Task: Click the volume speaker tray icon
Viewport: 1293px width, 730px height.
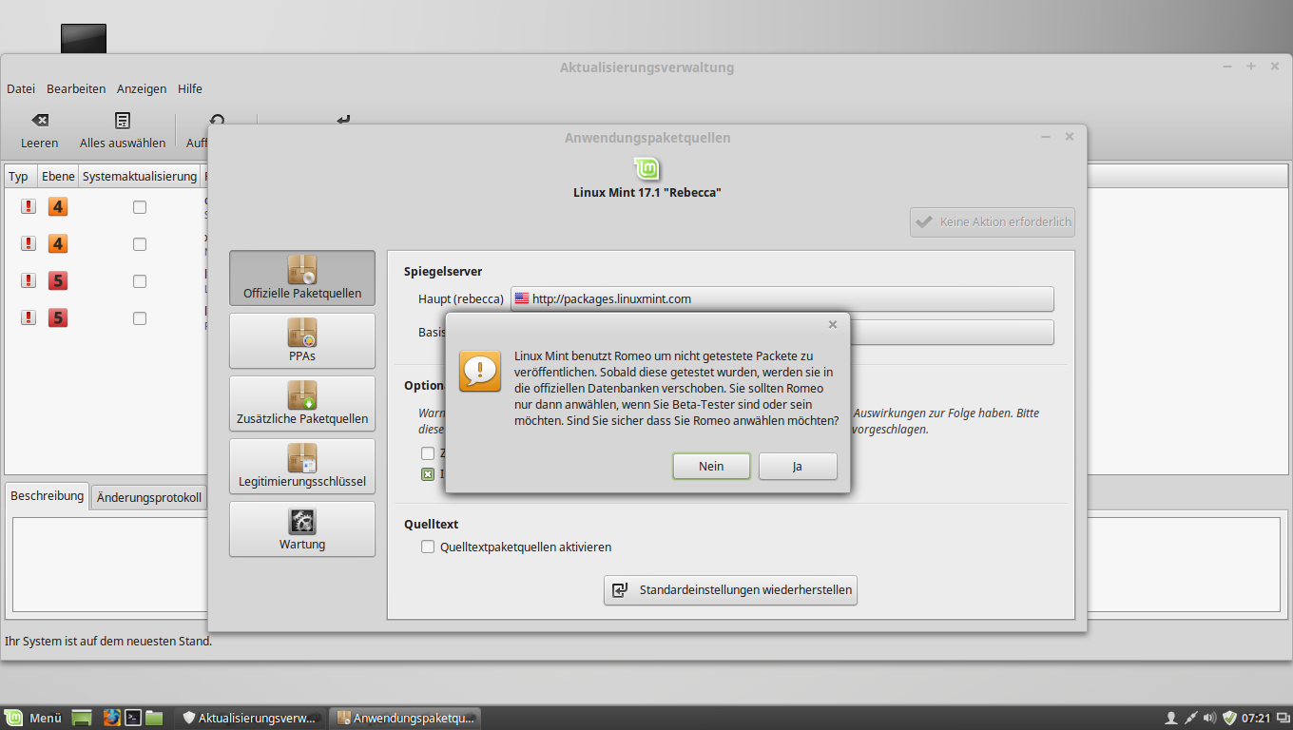Action: (1209, 718)
